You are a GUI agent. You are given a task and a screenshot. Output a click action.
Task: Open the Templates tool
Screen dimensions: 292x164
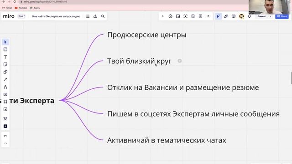(x=5, y=50)
